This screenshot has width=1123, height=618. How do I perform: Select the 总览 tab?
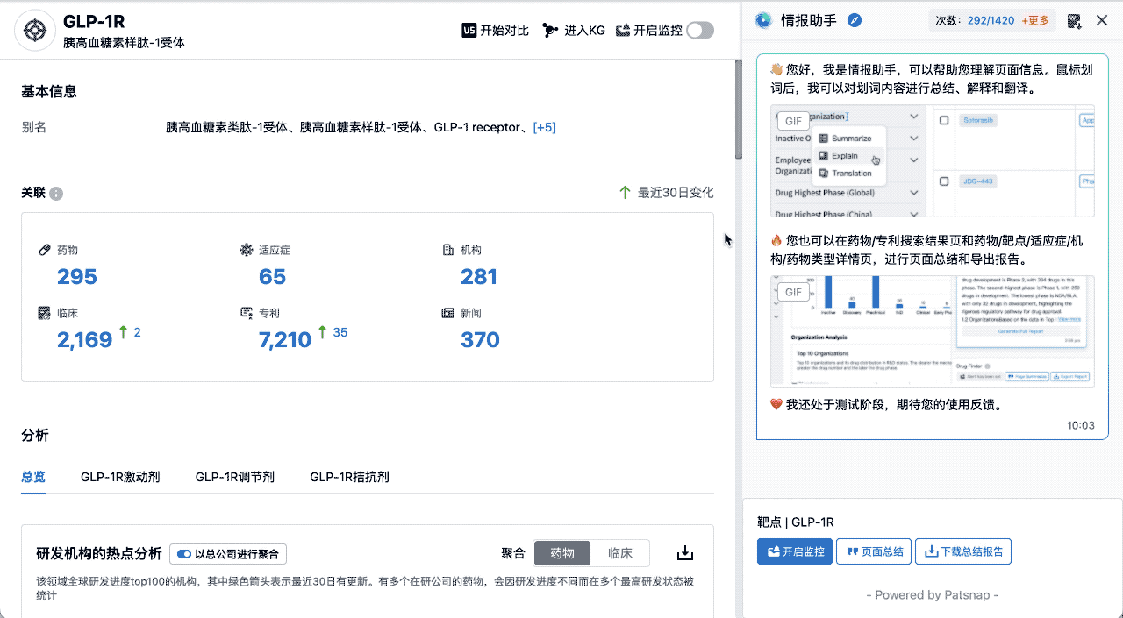tap(33, 477)
